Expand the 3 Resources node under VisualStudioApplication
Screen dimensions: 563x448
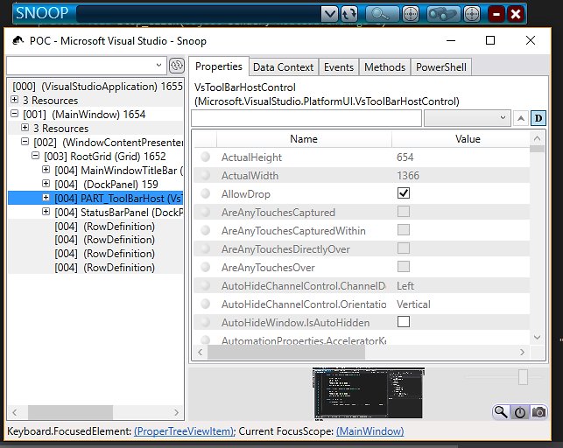(x=14, y=100)
